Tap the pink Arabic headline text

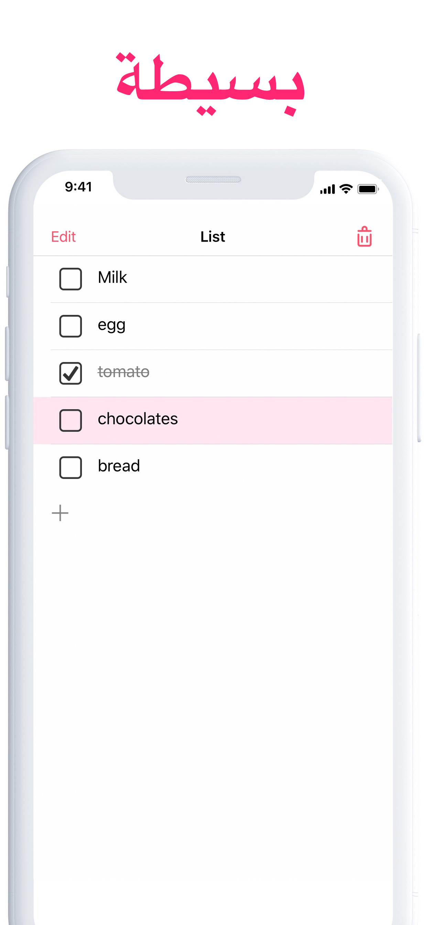[x=210, y=85]
